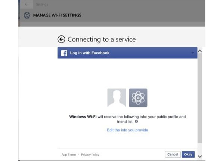Click the vertical scrollbar thumb
Image resolution: width=224 pixels, height=161 pixels.
click(x=200, y=98)
